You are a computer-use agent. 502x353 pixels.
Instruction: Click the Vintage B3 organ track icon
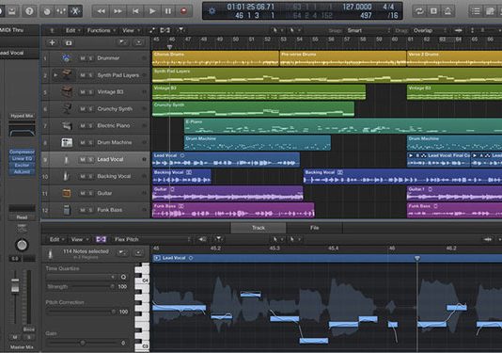[x=67, y=91]
